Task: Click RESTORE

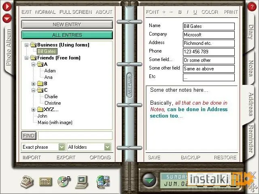Action: [x=225, y=158]
